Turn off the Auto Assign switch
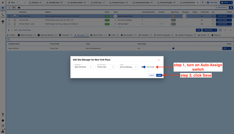234x134 pixels. pos(144,67)
